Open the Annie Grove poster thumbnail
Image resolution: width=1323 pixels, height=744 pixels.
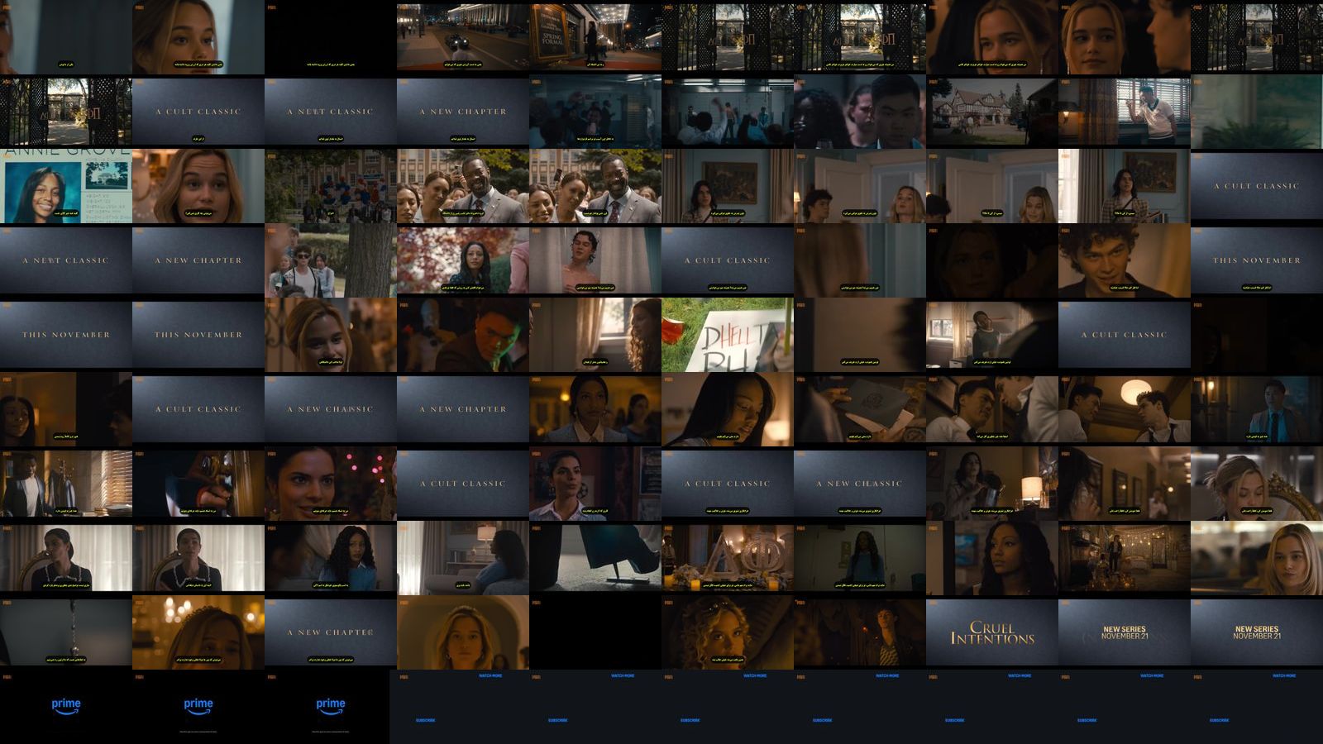66,186
